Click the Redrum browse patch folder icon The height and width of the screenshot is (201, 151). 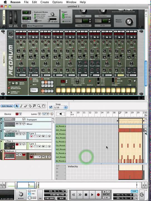[x=13, y=83]
